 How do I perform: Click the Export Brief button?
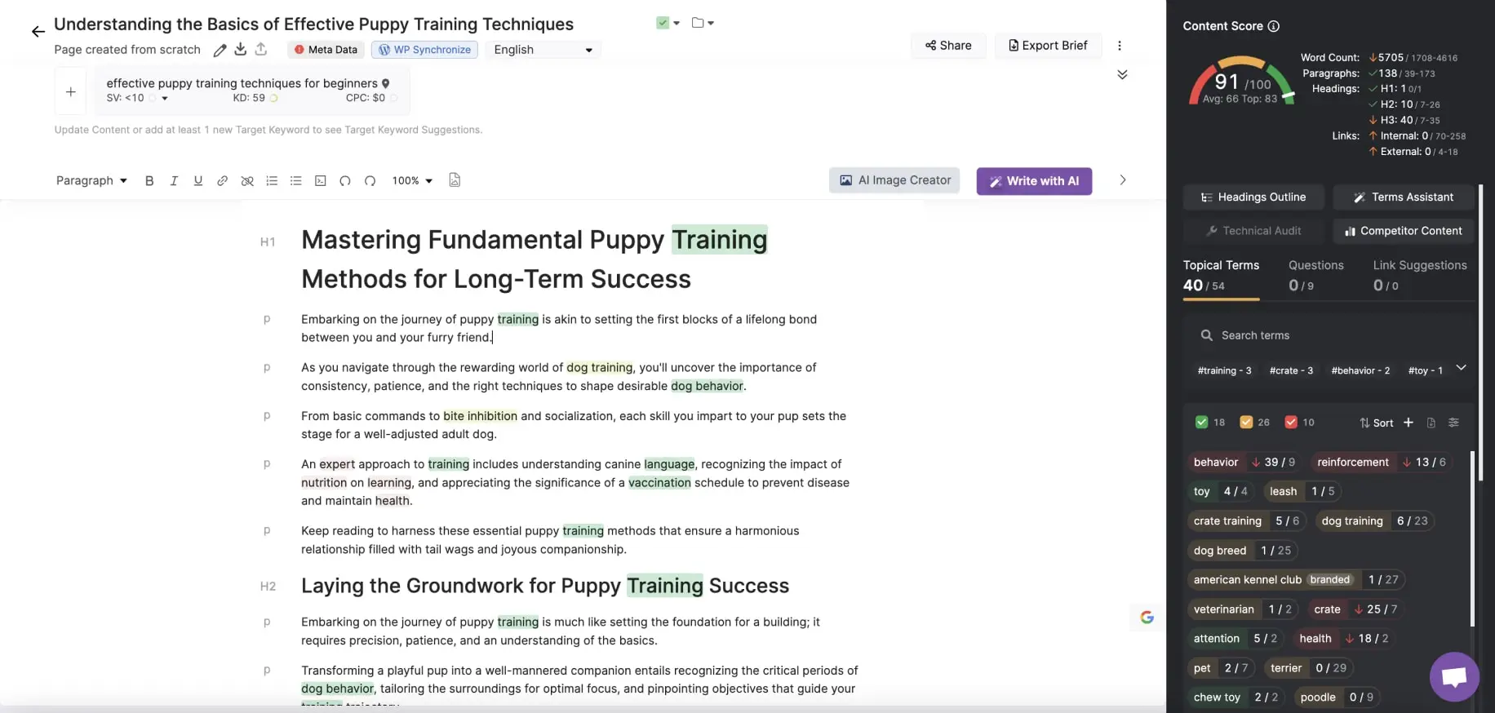[x=1048, y=46]
